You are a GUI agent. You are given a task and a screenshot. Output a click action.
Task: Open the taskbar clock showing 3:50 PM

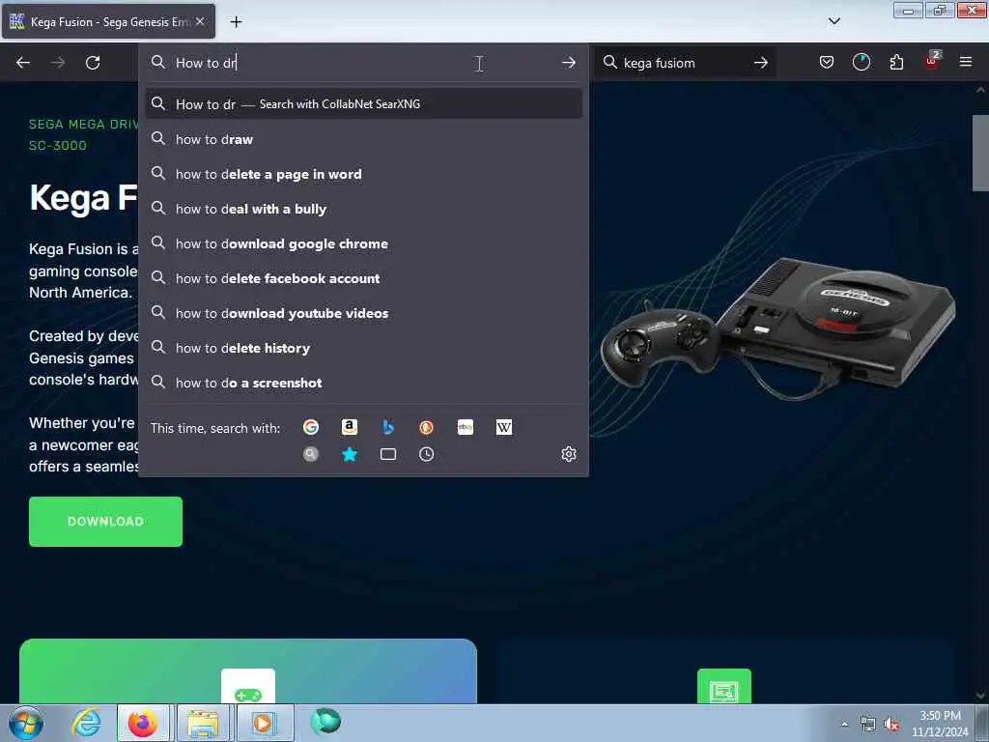(940, 724)
